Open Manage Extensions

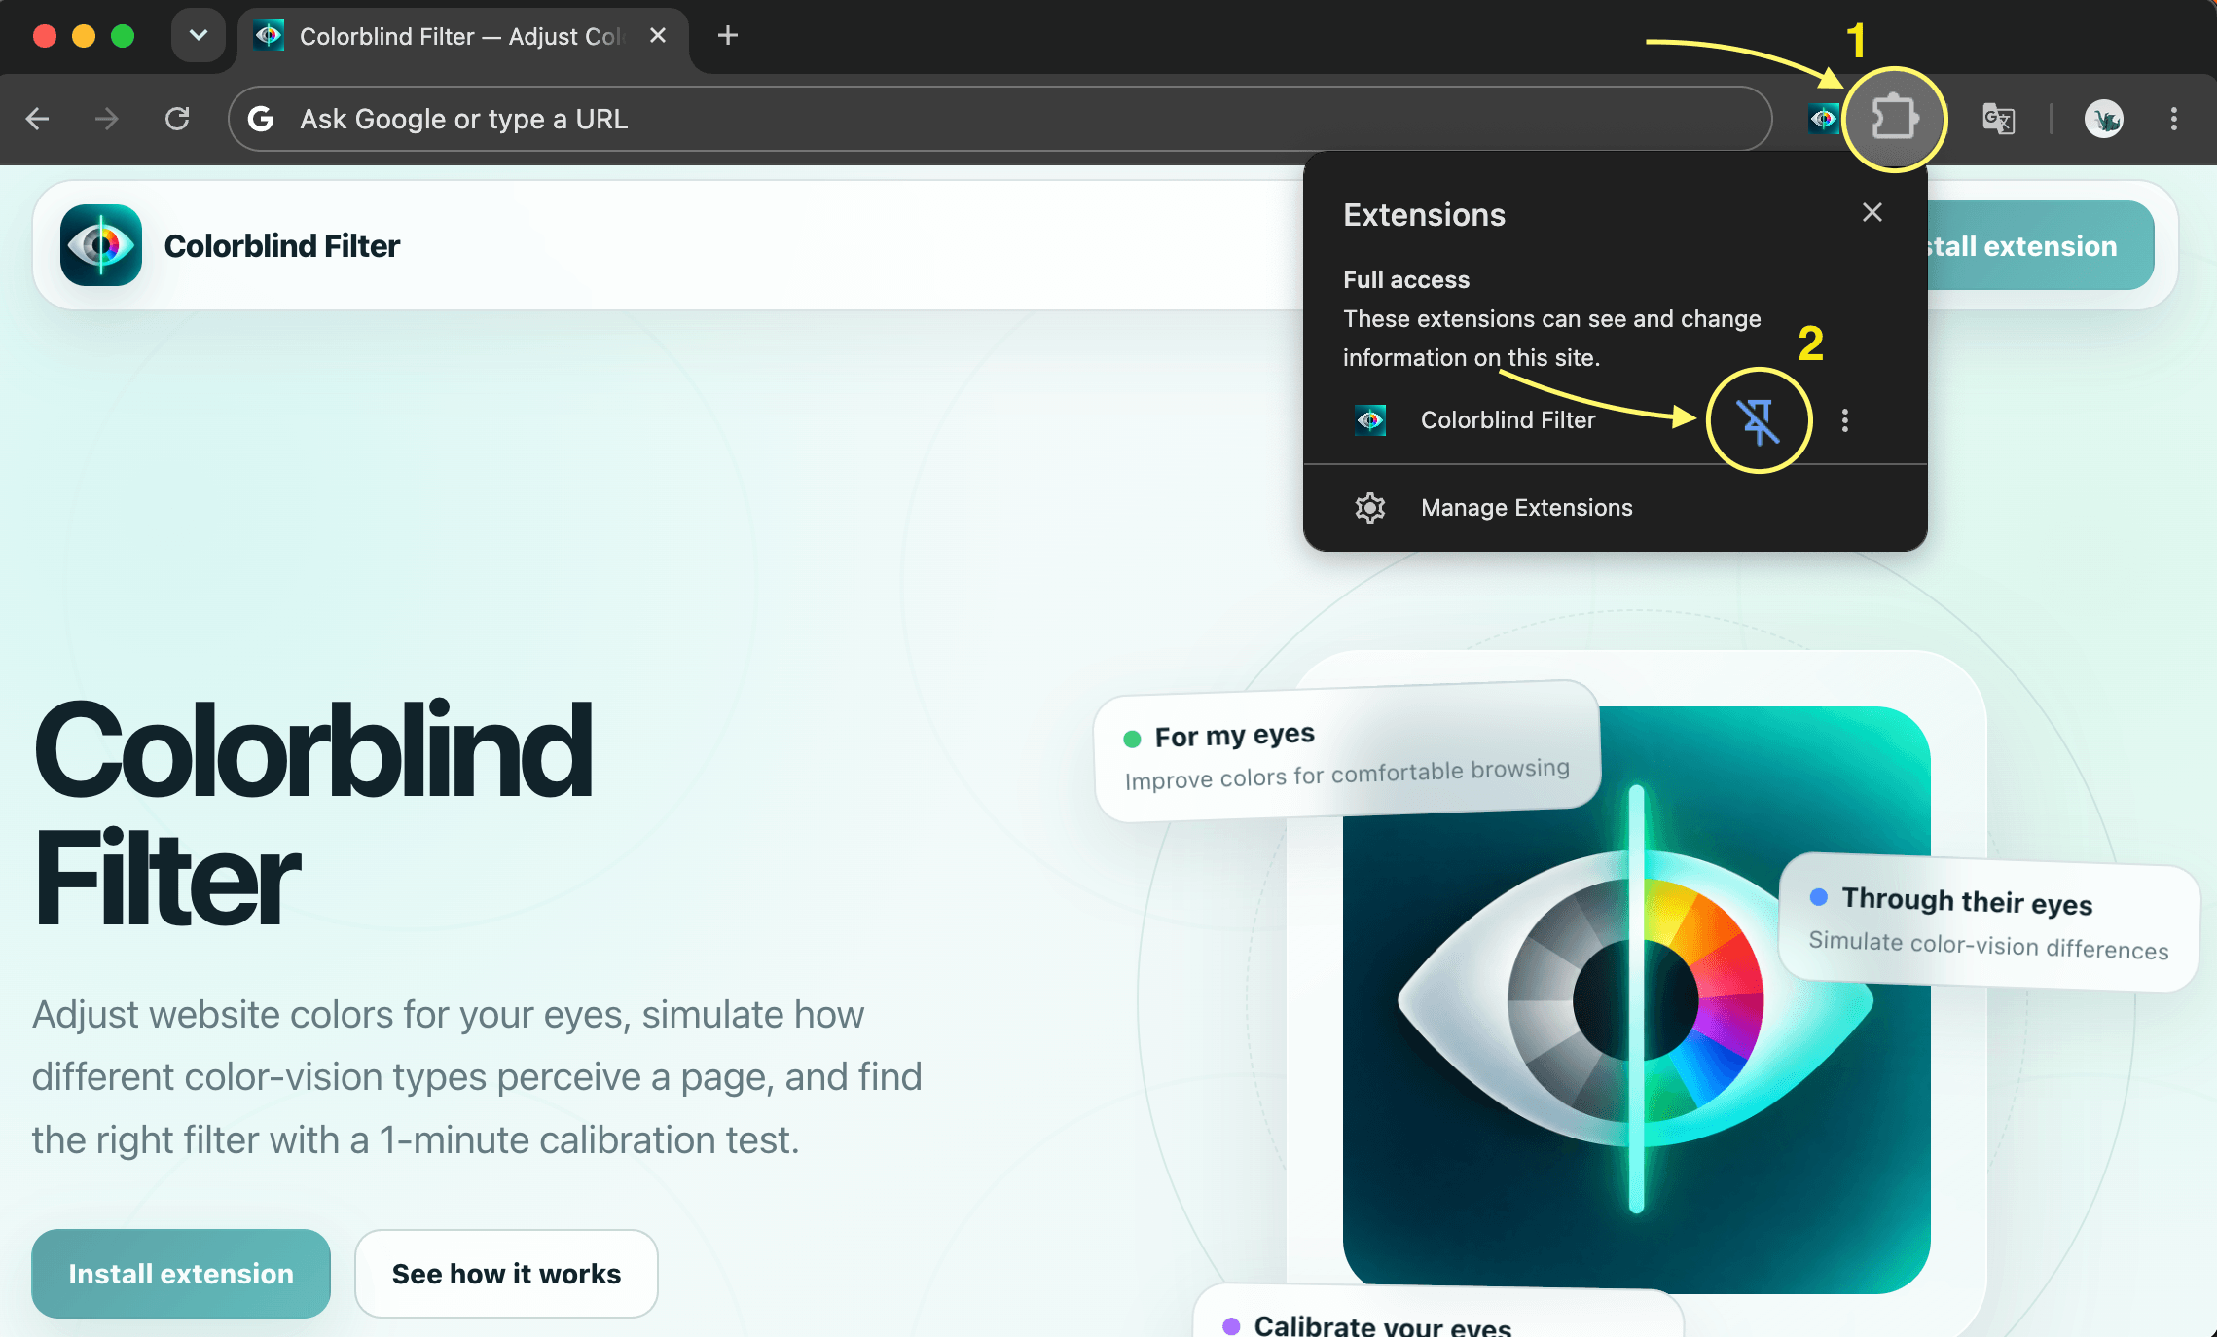[1615, 508]
